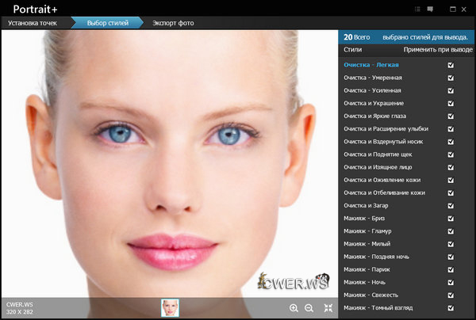
Task: Disable the Макияж - Ночь checkbox
Action: coord(451,282)
